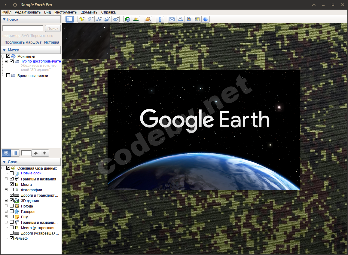Expand the Тур по достопримечательностям folder
The width and height of the screenshot is (348, 255).
point(6,62)
